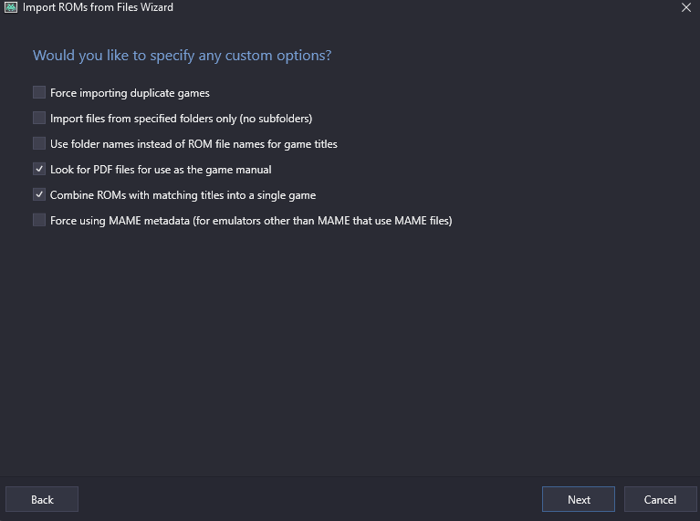Click the 'Look for PDF files' label text
This screenshot has height=521, width=700.
tap(161, 170)
